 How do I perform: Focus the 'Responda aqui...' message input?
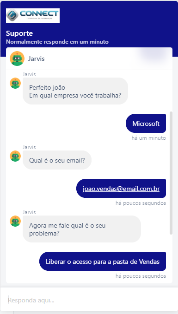(x=89, y=300)
